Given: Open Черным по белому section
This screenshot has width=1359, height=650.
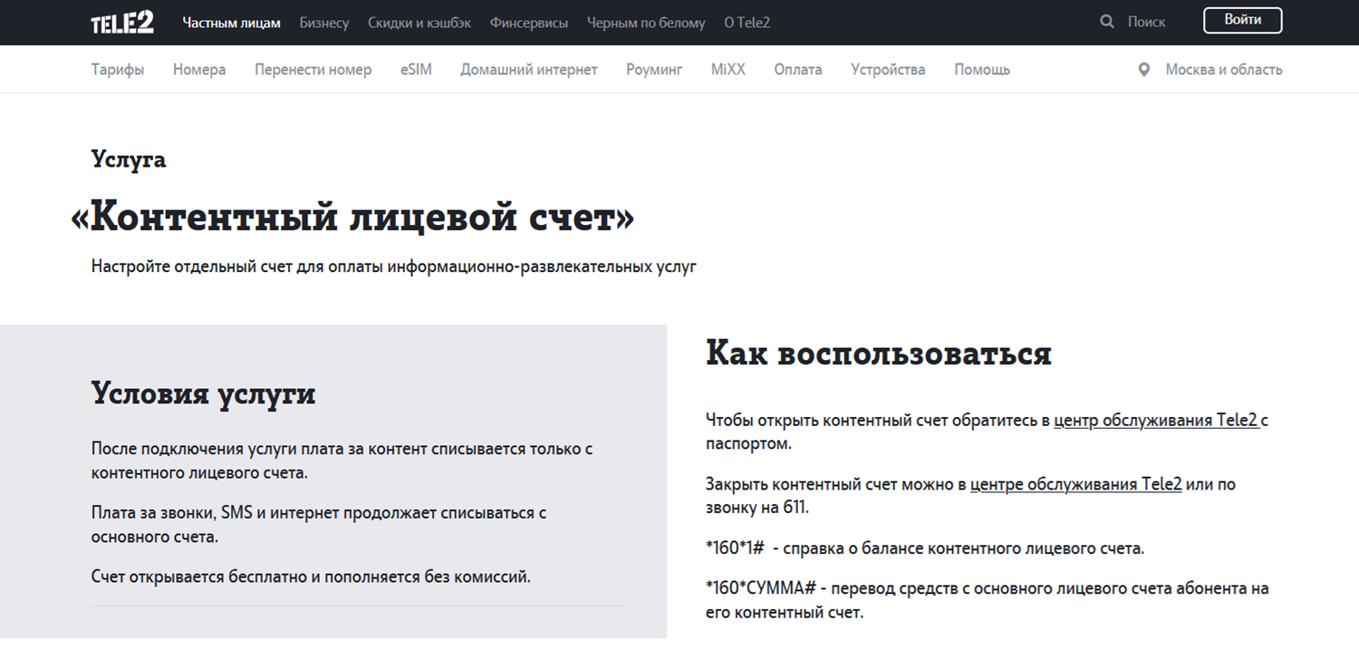Looking at the screenshot, I should pyautogui.click(x=646, y=23).
